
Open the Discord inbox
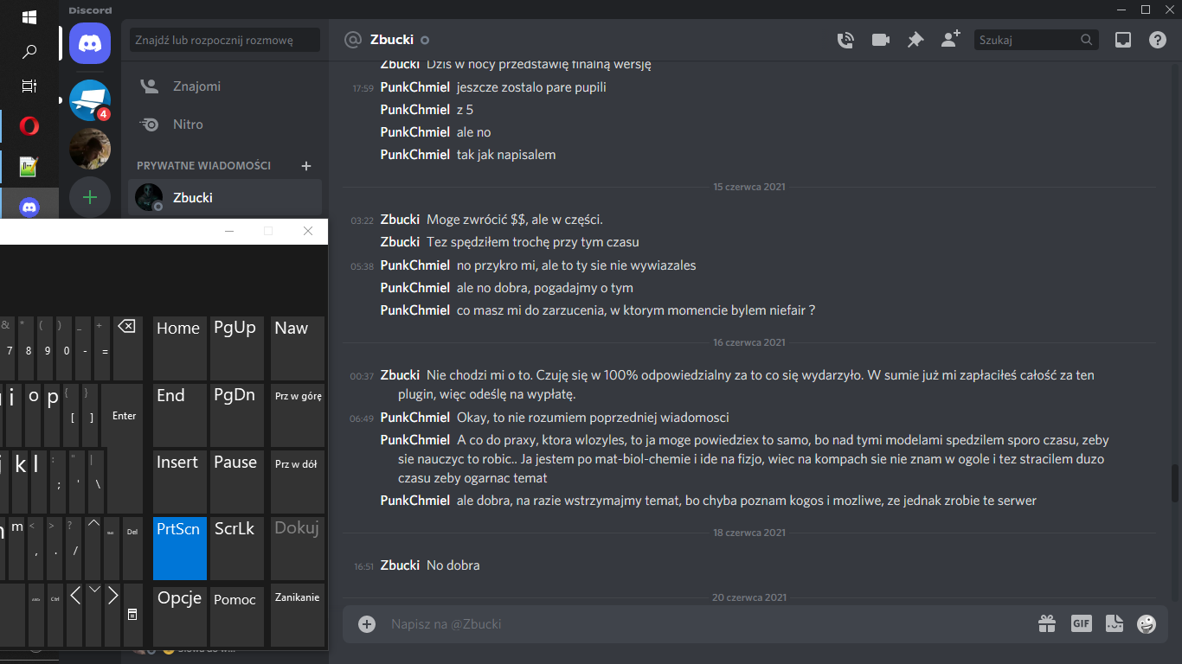coord(1123,40)
